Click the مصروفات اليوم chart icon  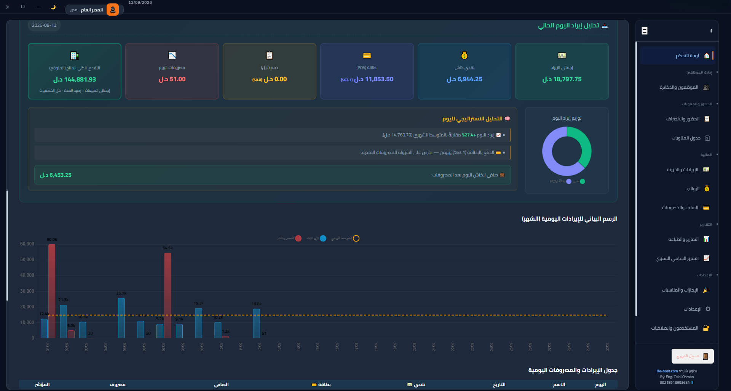click(172, 56)
